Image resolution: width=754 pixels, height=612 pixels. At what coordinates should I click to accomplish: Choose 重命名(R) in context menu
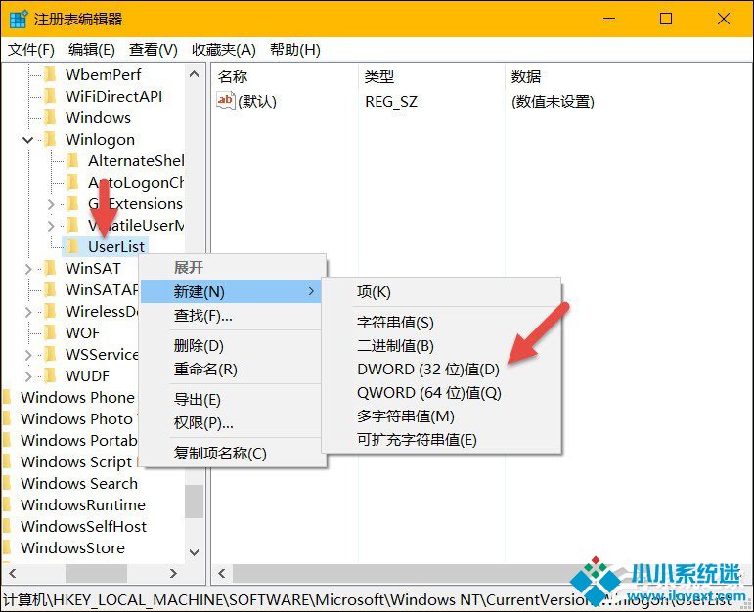[x=232, y=370]
